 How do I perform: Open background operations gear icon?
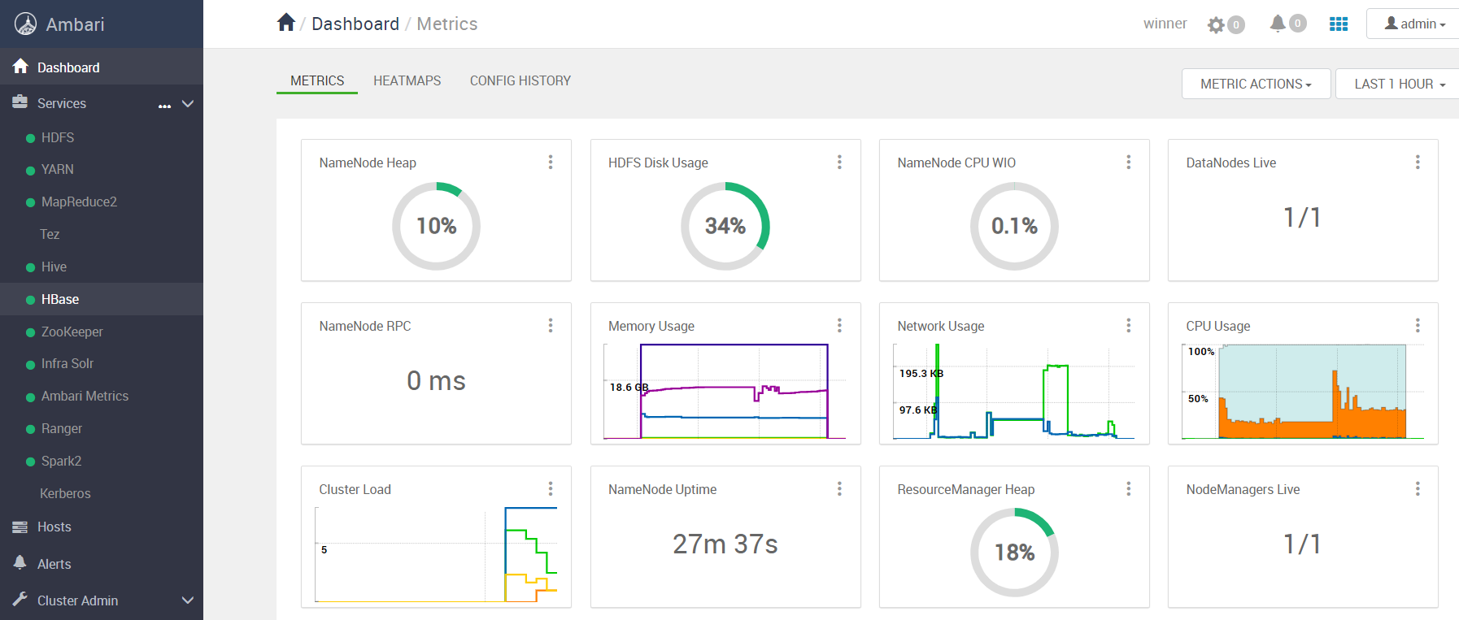click(x=1216, y=24)
